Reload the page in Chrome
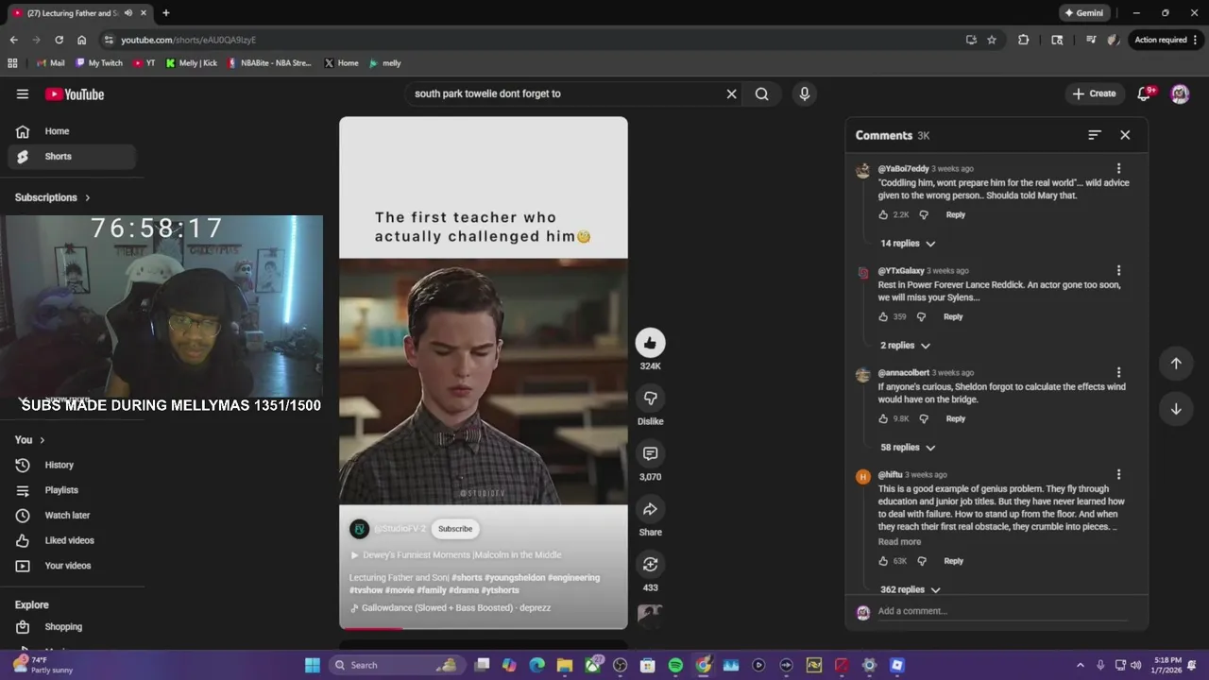This screenshot has width=1209, height=680. point(59,40)
